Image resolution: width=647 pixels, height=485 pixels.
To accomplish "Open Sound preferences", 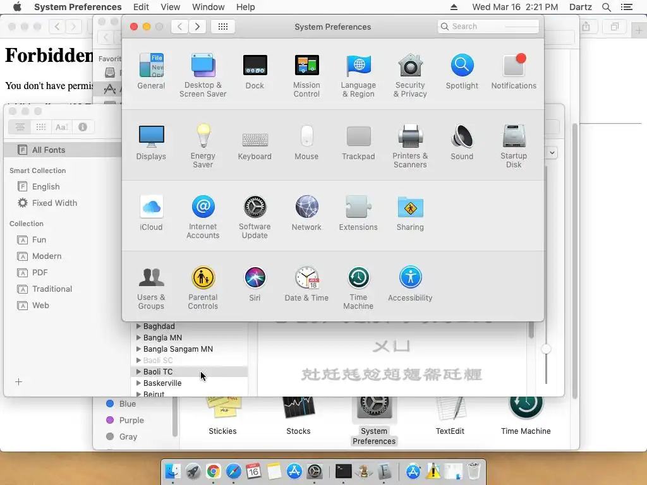I will (x=462, y=142).
